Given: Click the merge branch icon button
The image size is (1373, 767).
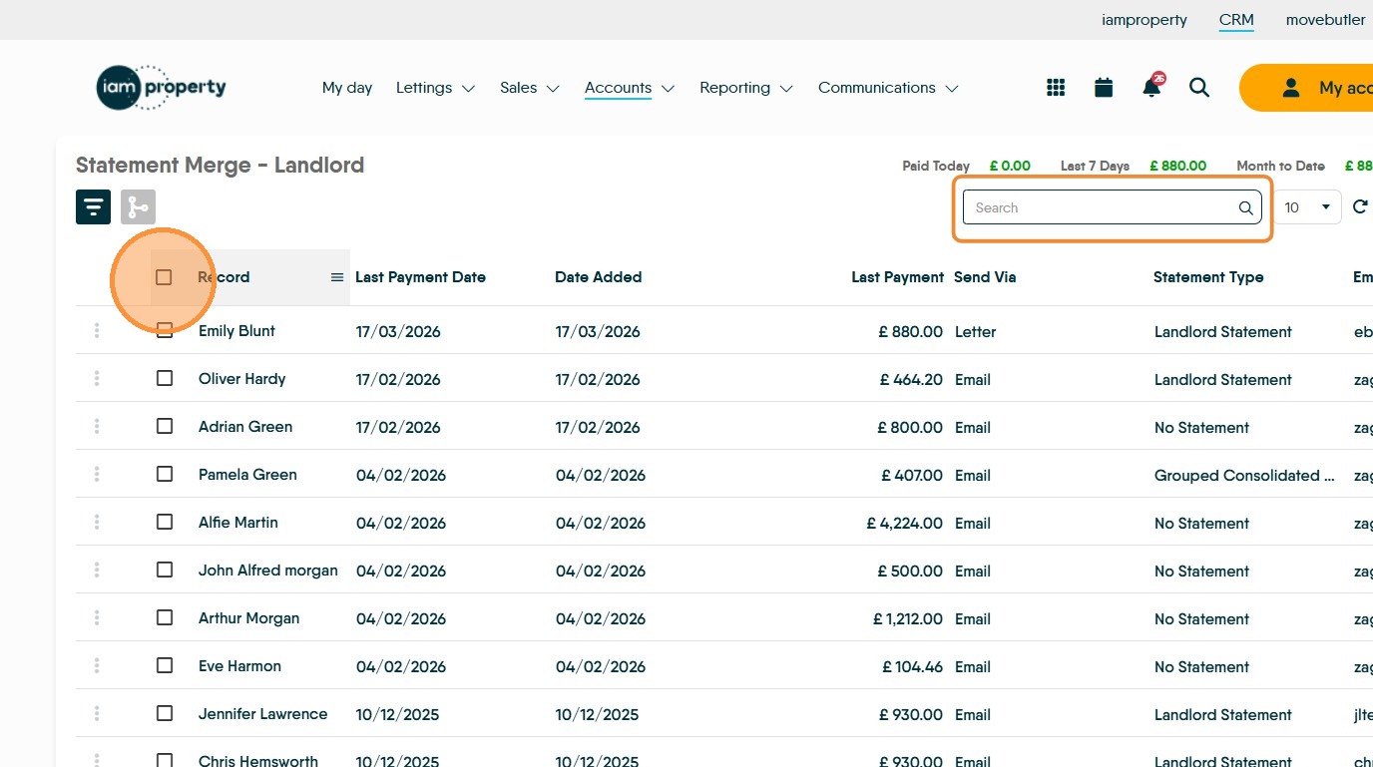Looking at the screenshot, I should 138,207.
